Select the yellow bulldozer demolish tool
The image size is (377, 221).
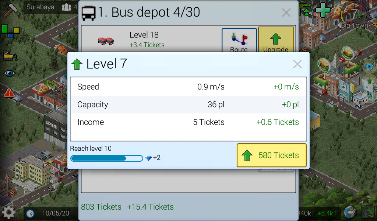10,56
